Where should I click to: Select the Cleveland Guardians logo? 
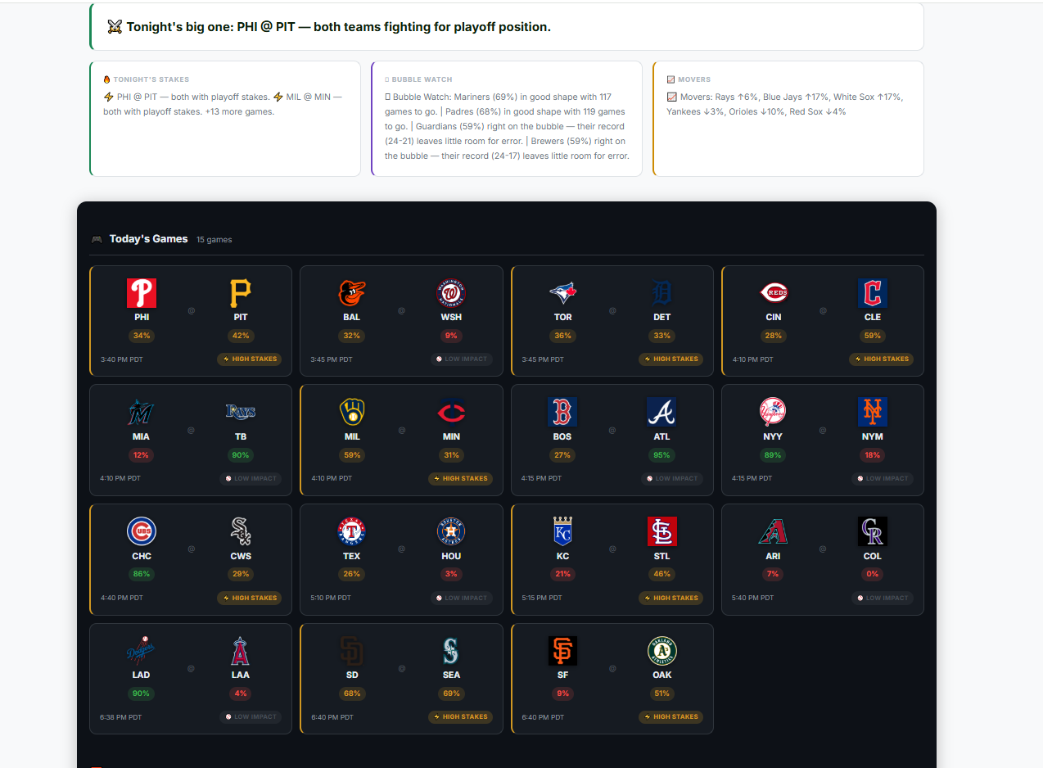tap(873, 293)
